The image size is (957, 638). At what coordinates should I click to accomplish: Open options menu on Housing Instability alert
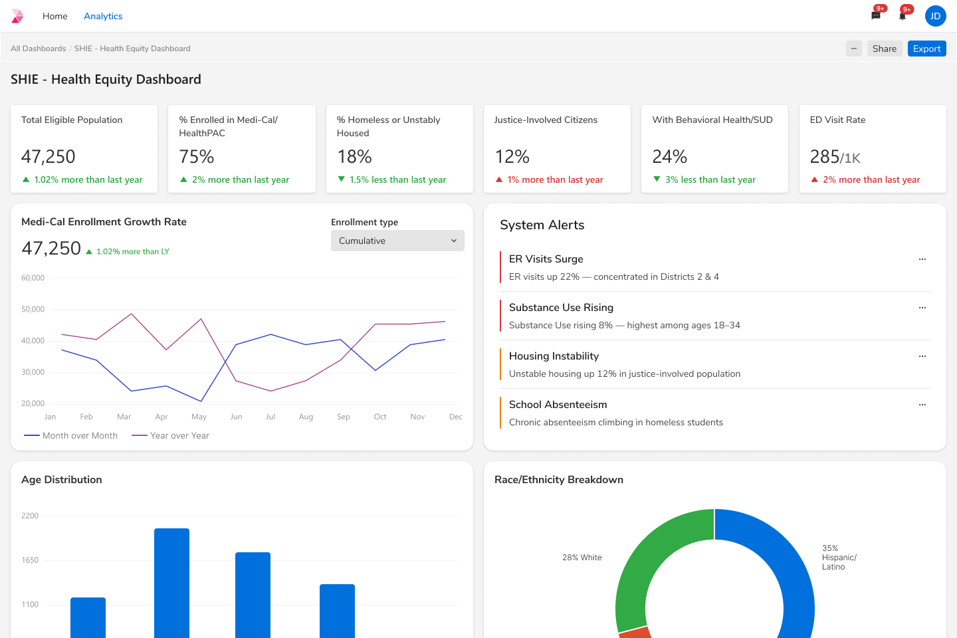[922, 356]
